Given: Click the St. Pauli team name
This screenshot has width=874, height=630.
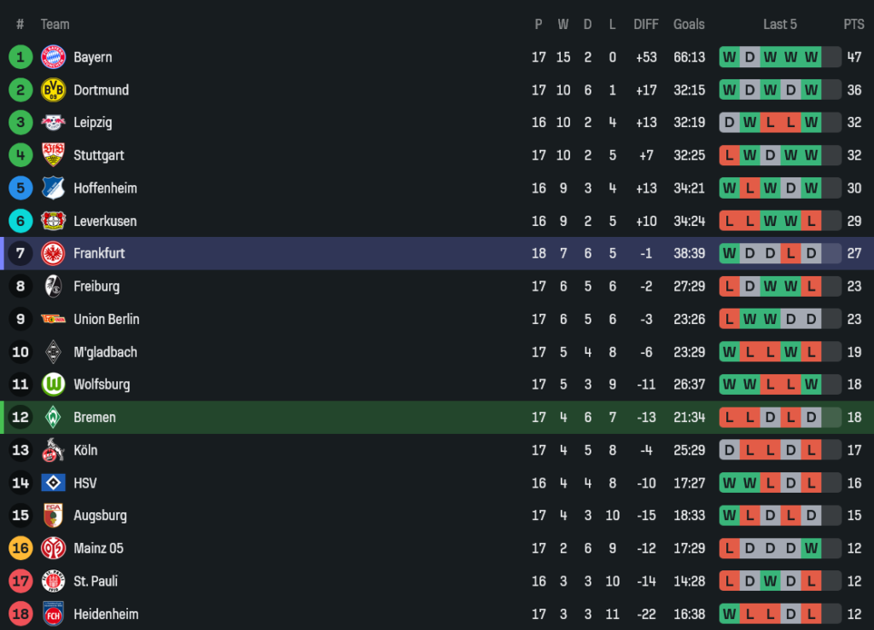Looking at the screenshot, I should tap(96, 581).
